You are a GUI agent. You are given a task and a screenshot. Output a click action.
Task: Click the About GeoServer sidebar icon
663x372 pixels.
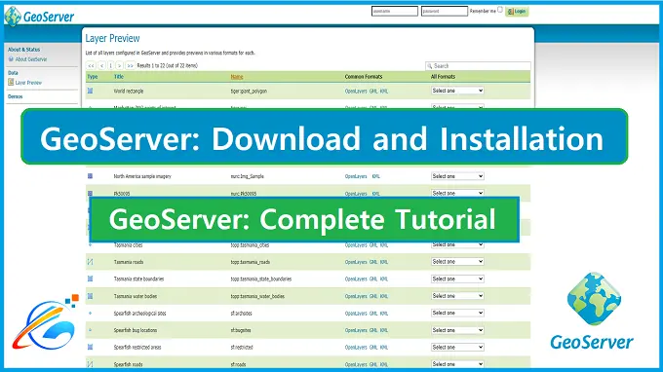[x=11, y=59]
